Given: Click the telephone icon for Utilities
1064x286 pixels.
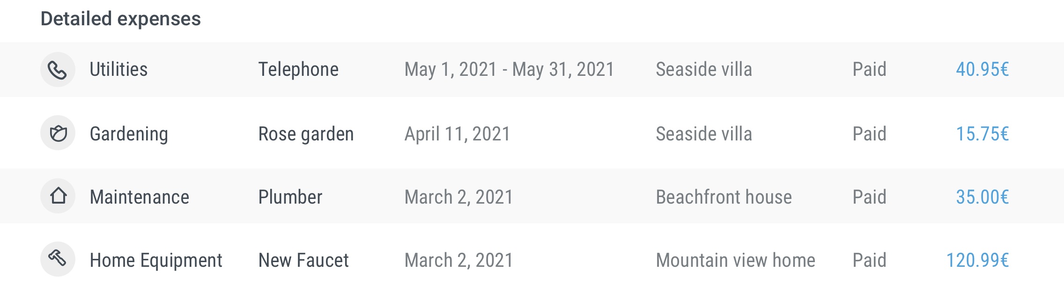Looking at the screenshot, I should 58,70.
